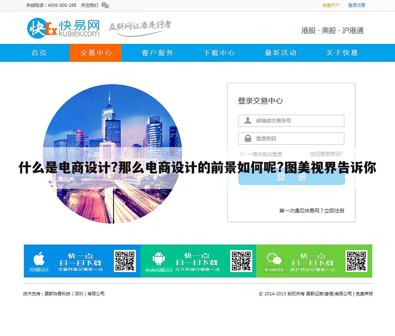Viewport: 395px width, 336px height.
Task: Open the 交易中心 navigation tab
Action: click(95, 53)
